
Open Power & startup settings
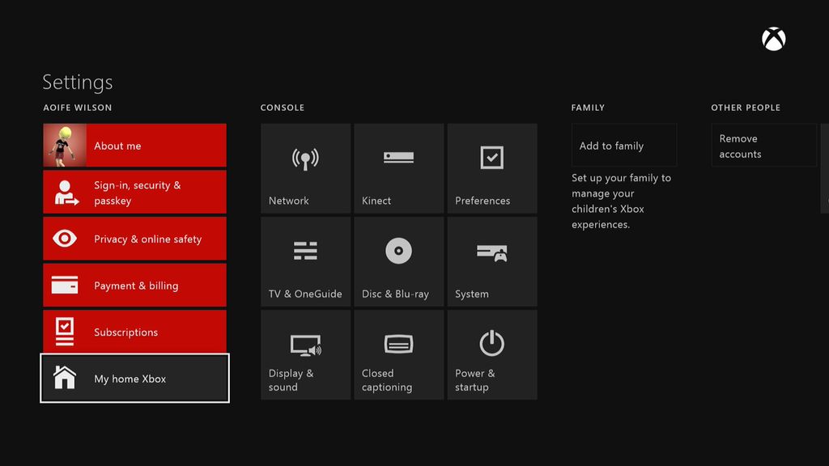tap(491, 354)
